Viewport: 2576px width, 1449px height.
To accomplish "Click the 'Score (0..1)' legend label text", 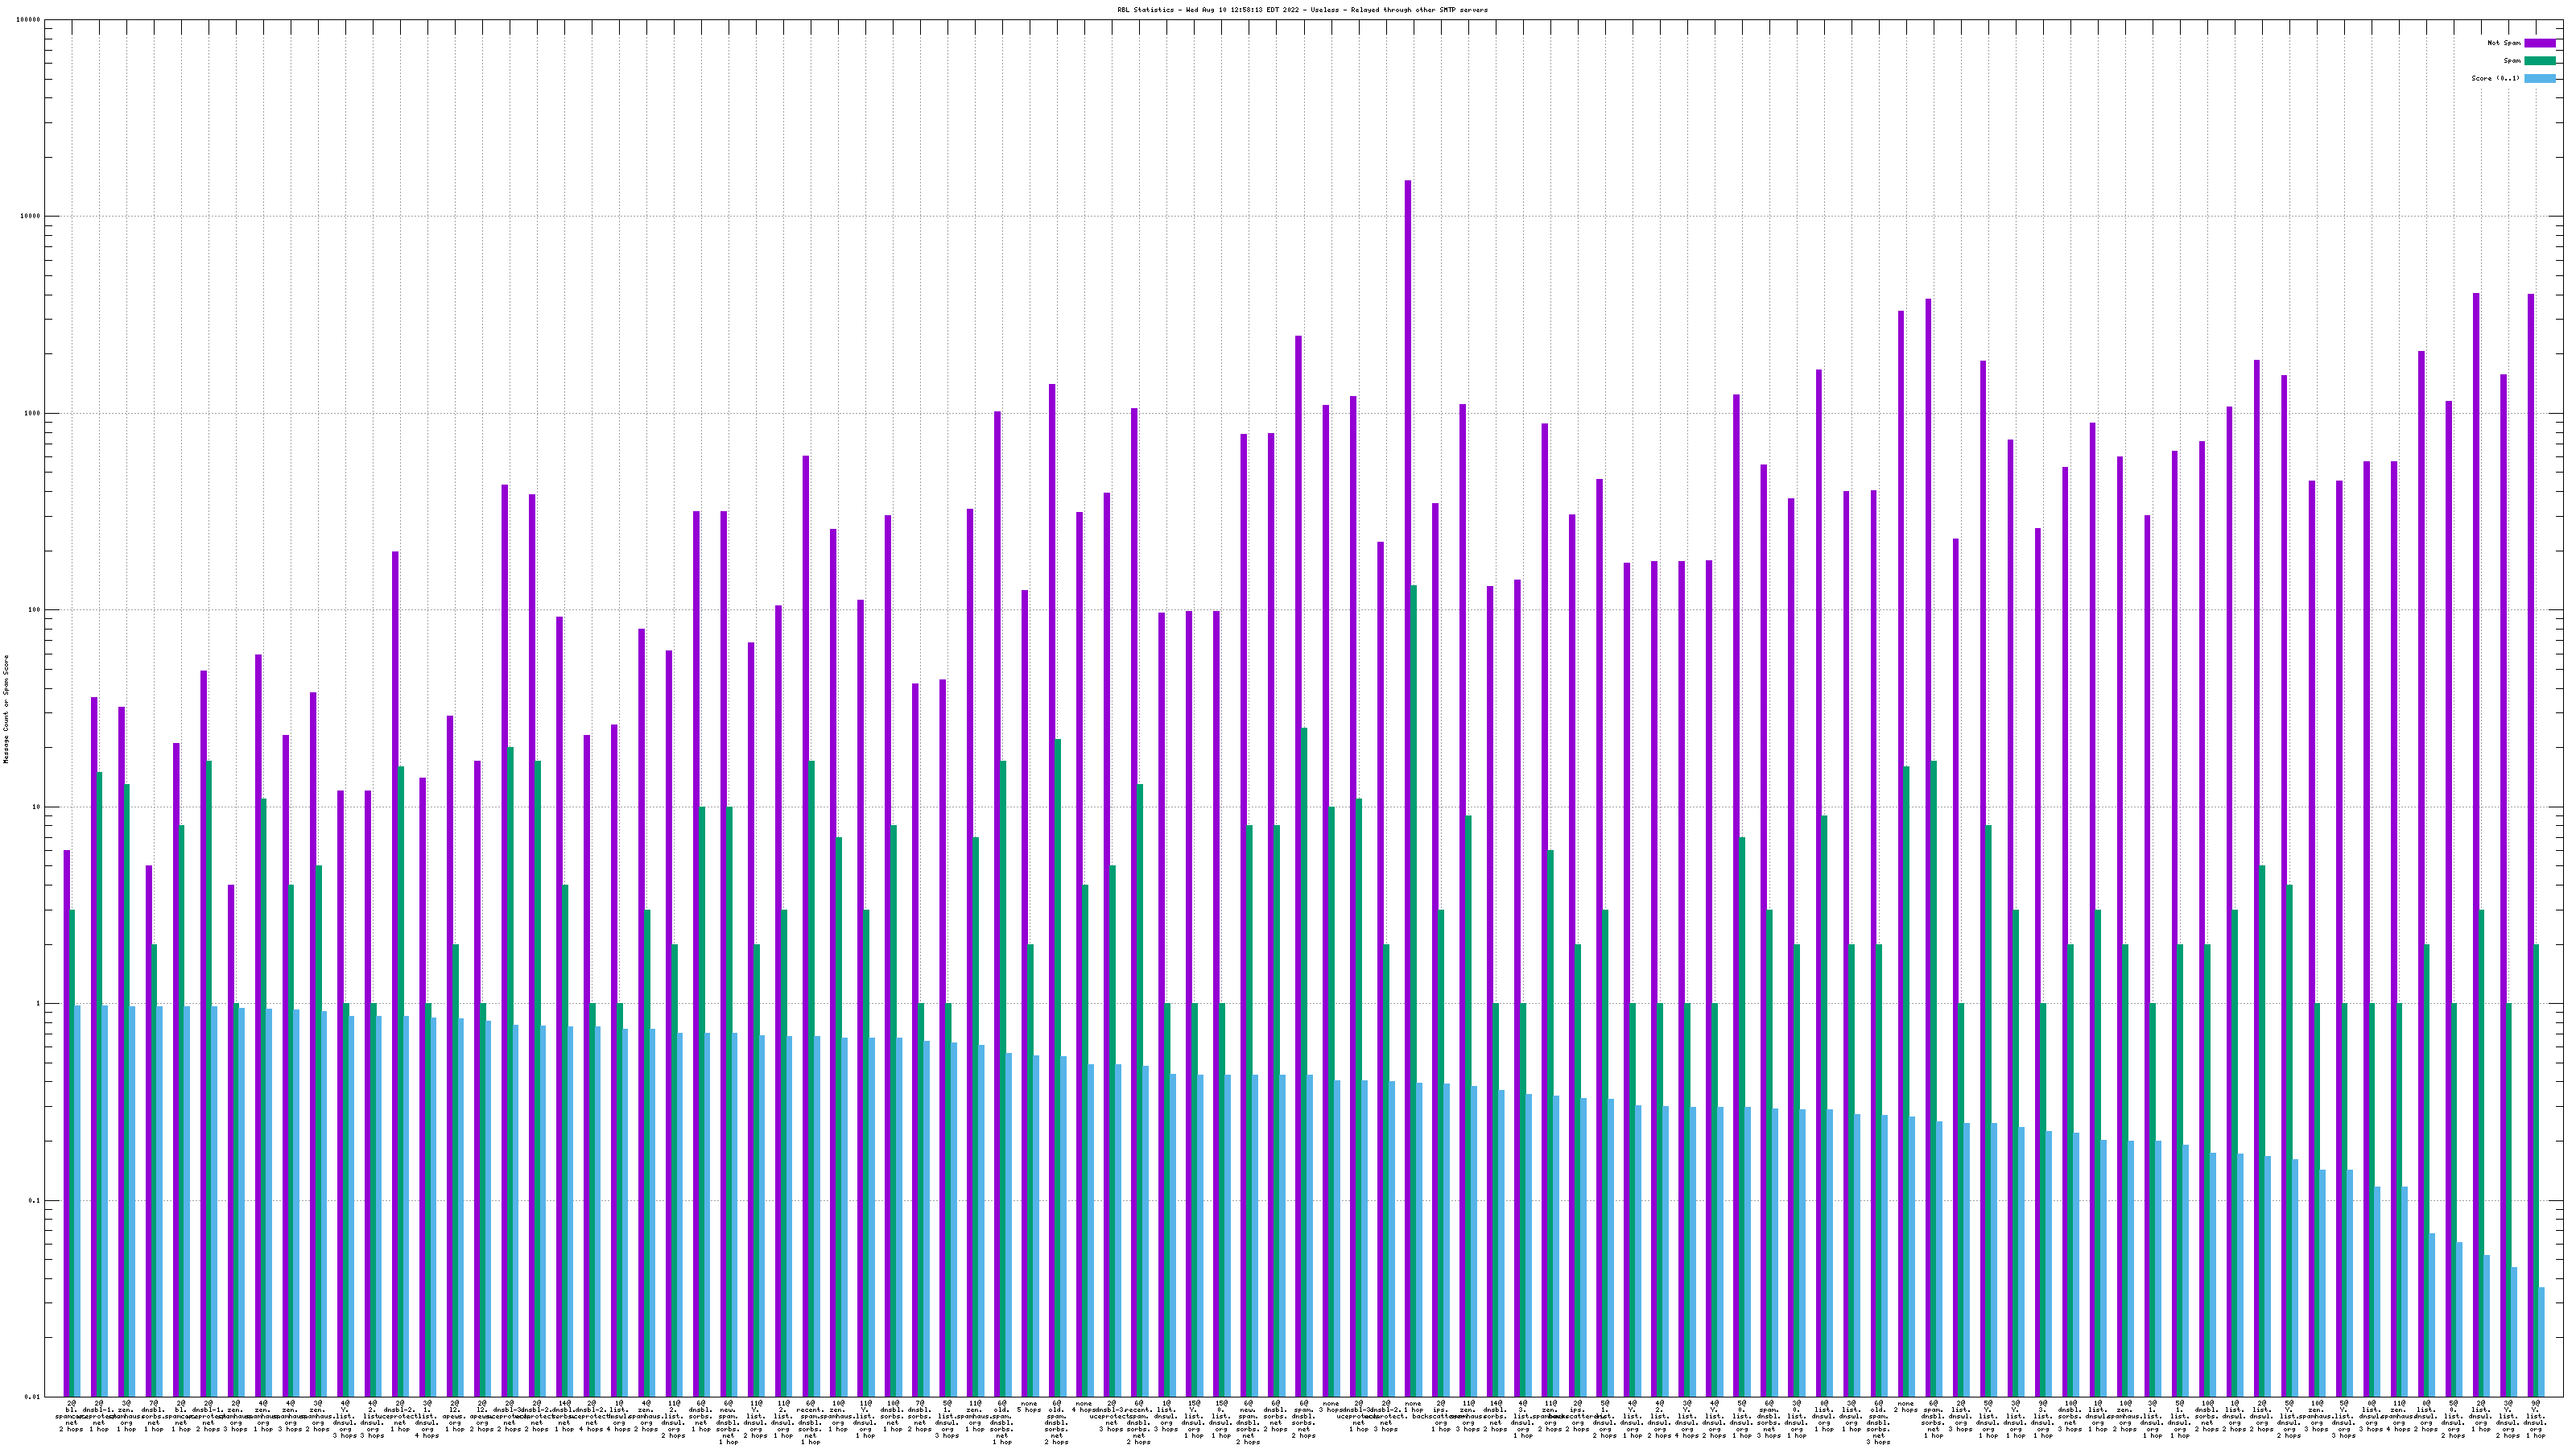I will (2496, 78).
